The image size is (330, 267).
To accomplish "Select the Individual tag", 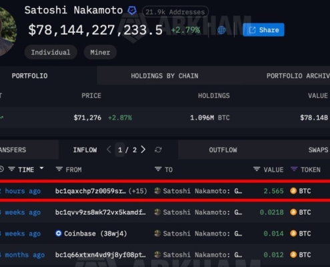I will click(51, 52).
